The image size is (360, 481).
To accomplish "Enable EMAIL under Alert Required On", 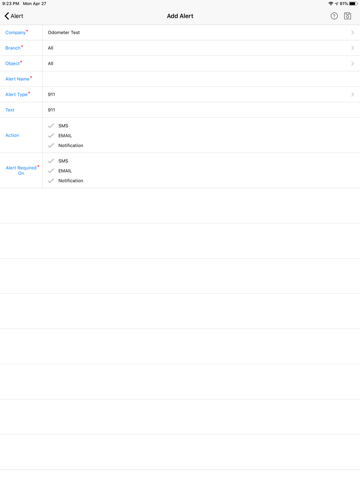I will [x=51, y=171].
